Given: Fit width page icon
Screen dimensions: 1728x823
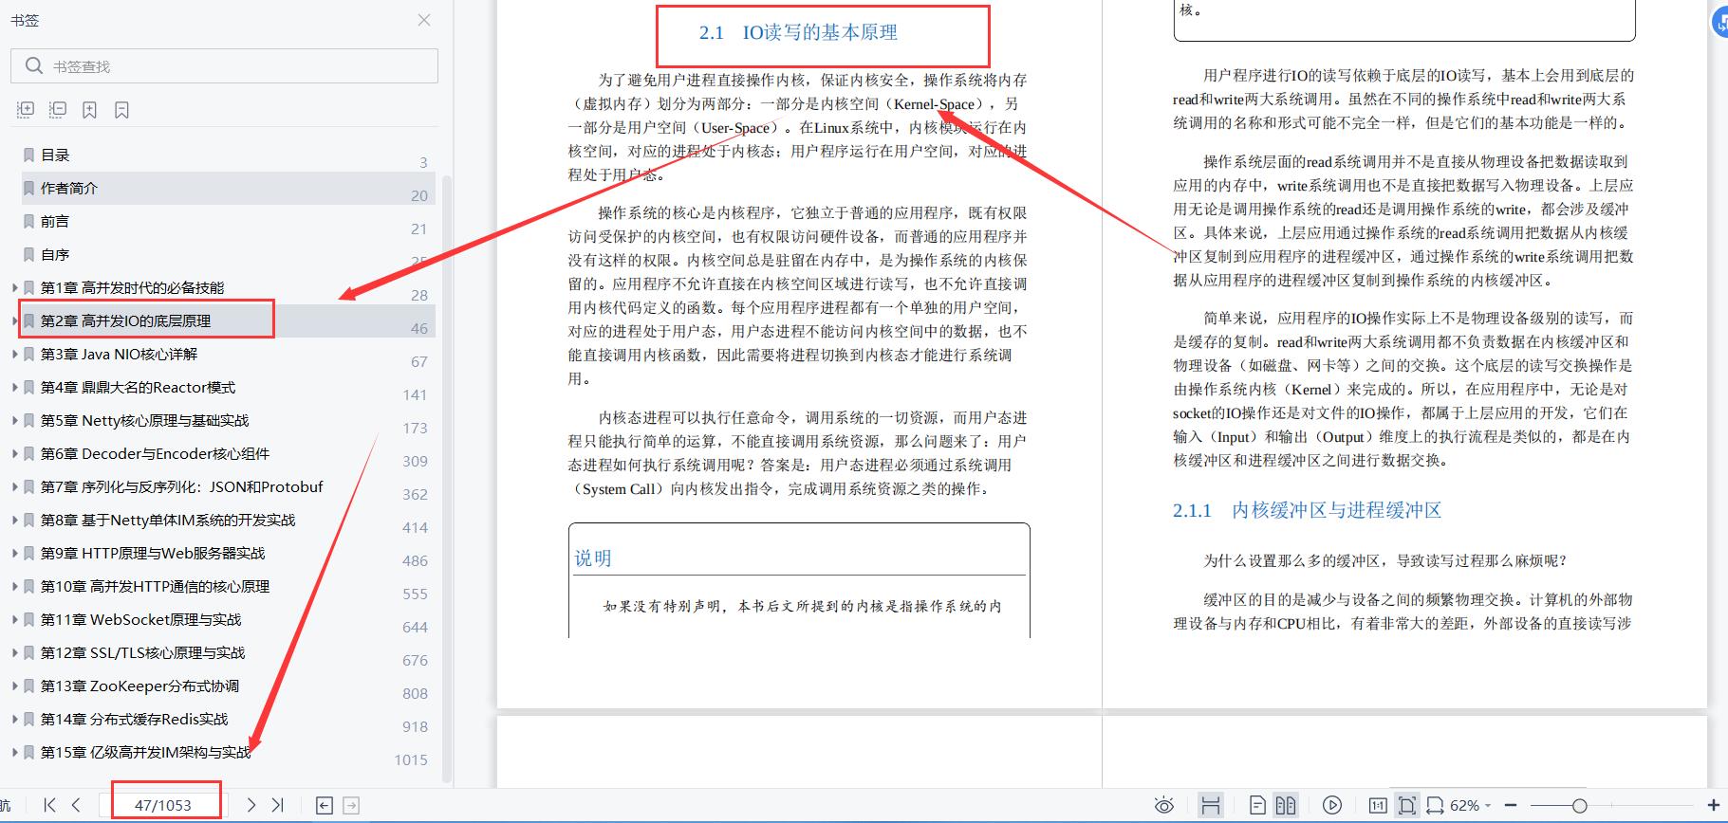Looking at the screenshot, I should click(1435, 805).
